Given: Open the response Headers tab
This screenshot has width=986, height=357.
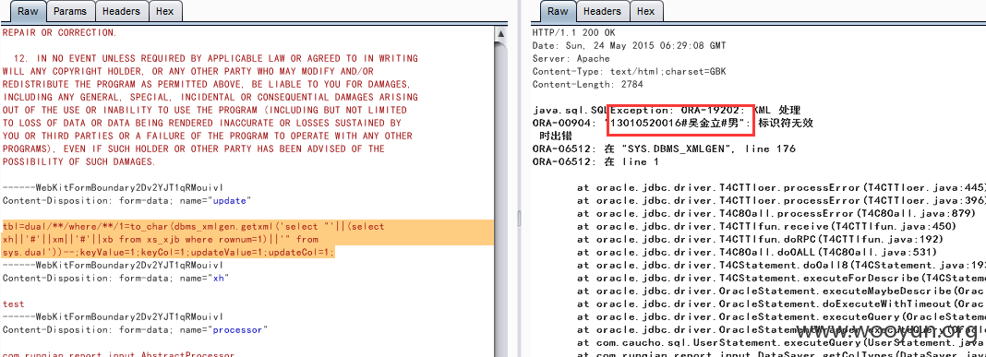Looking at the screenshot, I should (602, 11).
